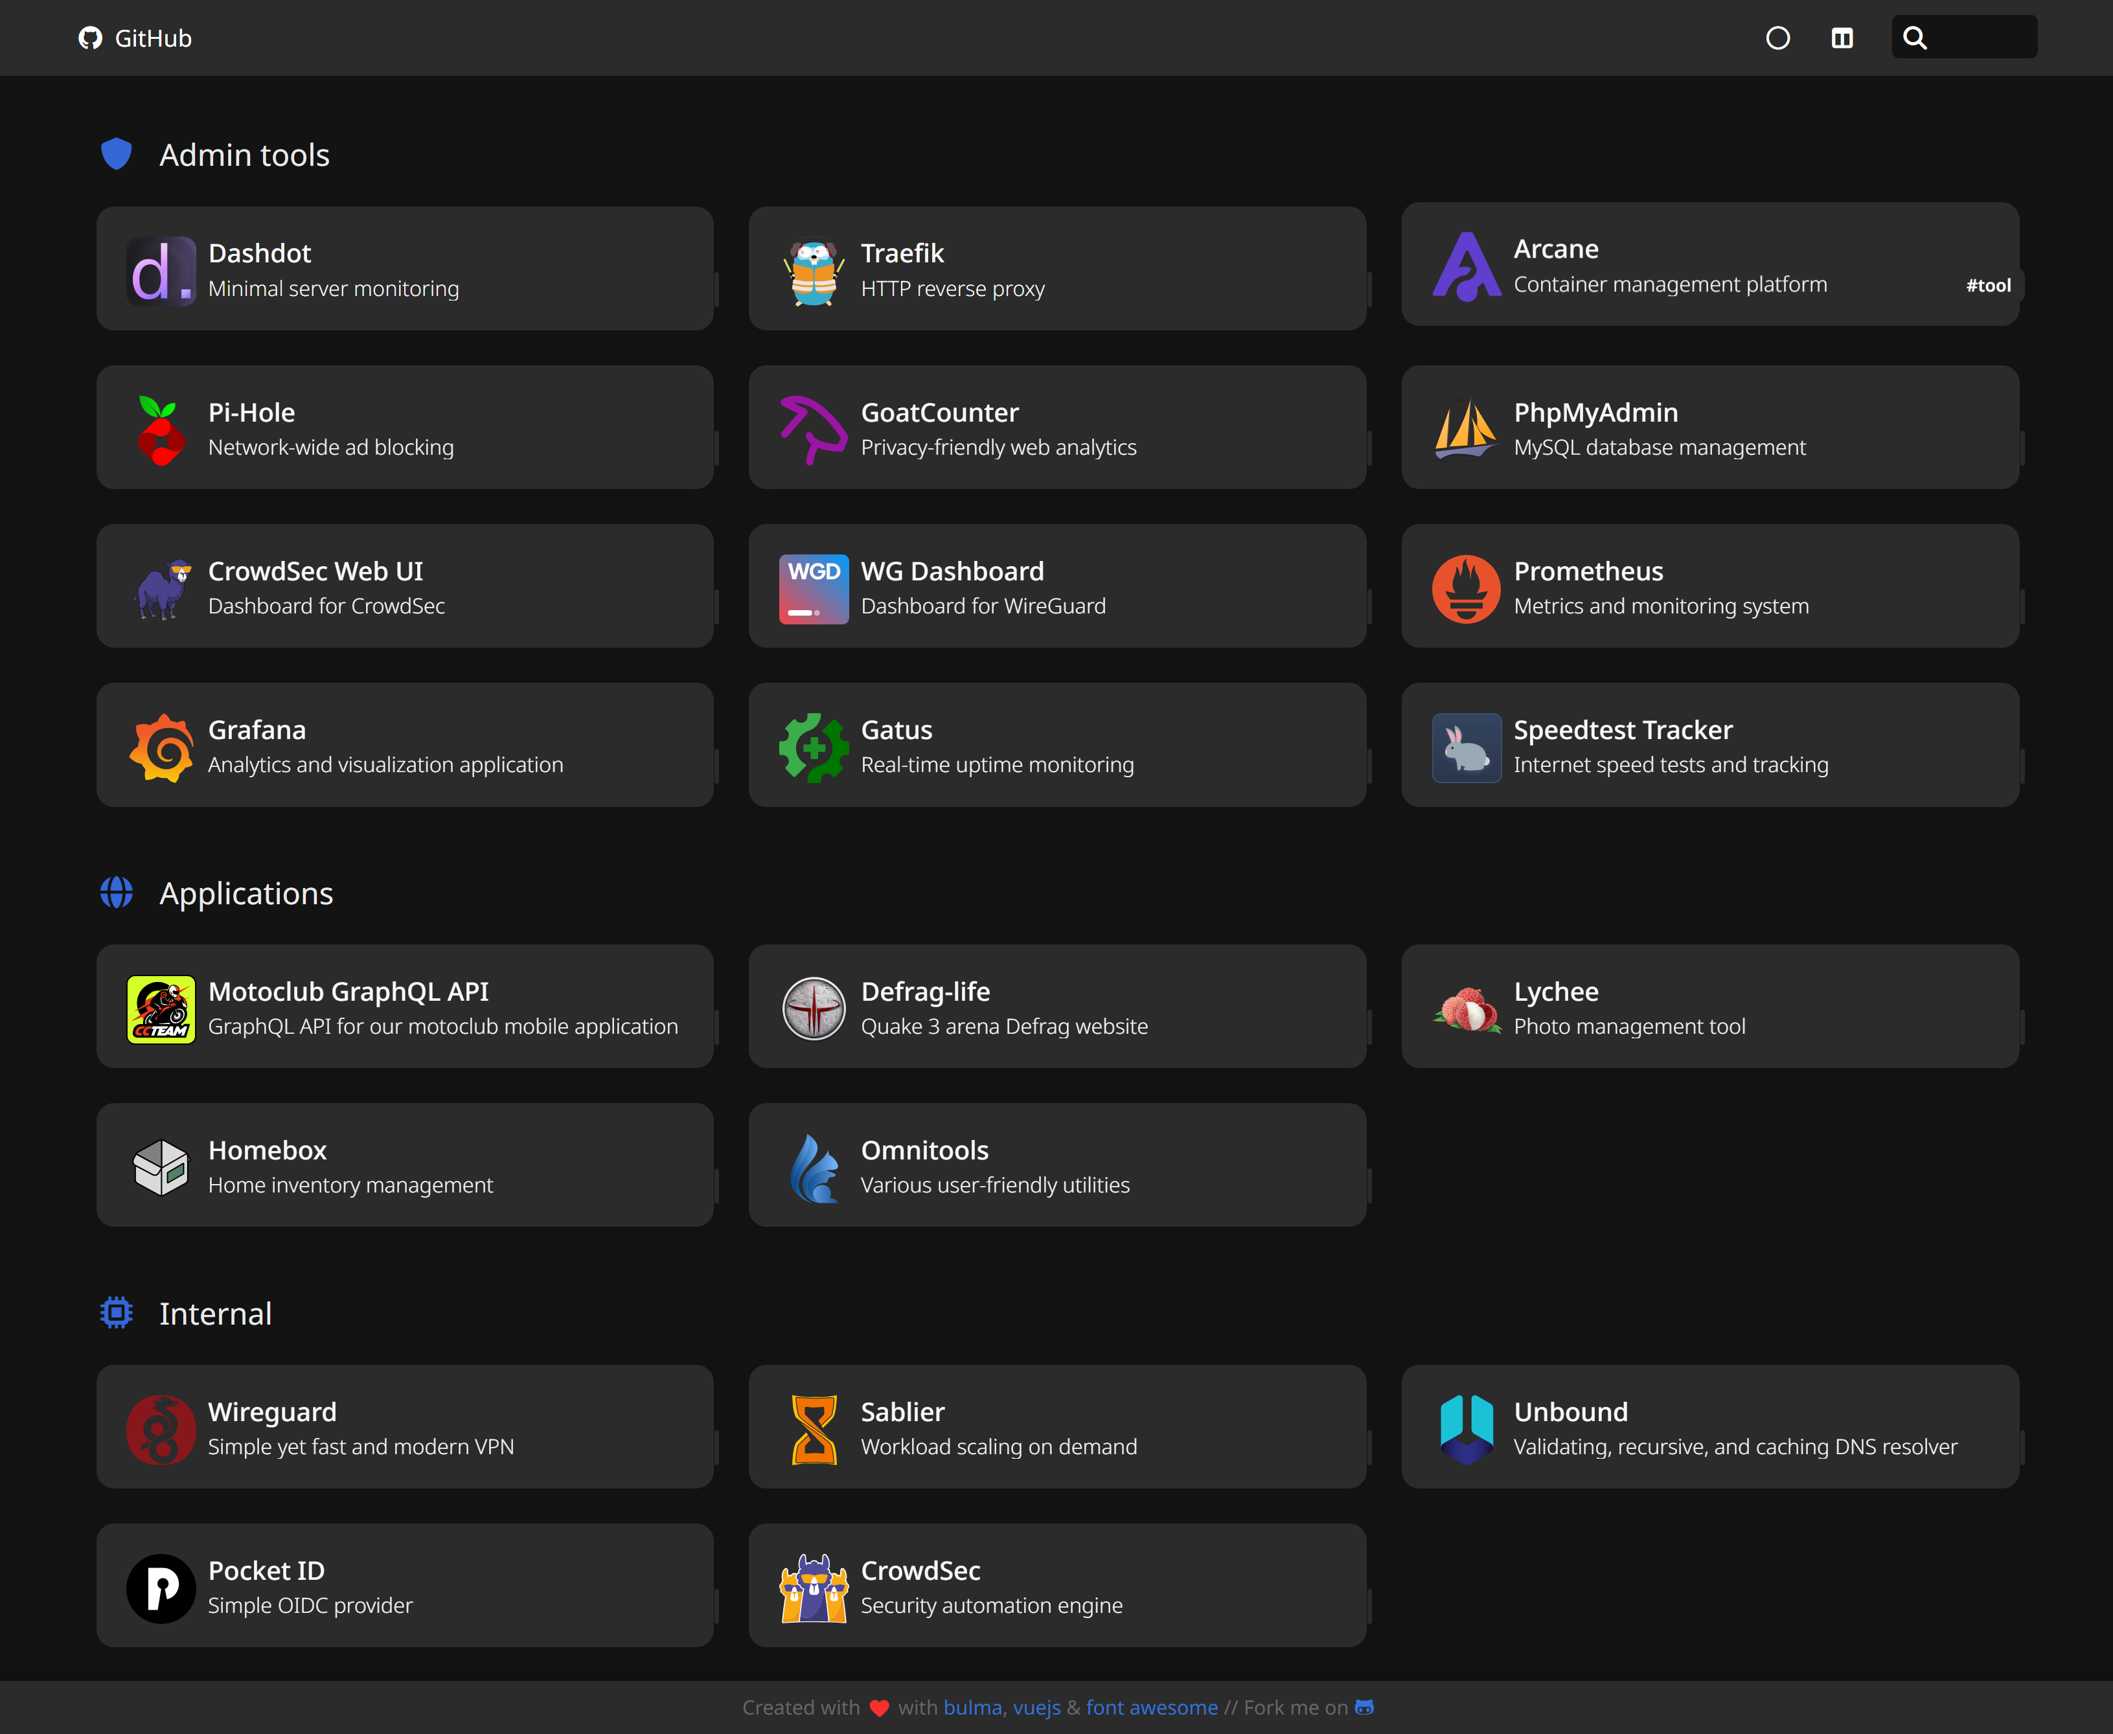Viewport: 2113px width, 1734px height.
Task: Click the search input field
Action: 1964,37
